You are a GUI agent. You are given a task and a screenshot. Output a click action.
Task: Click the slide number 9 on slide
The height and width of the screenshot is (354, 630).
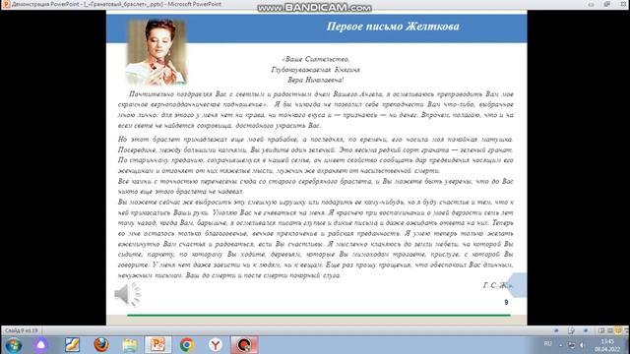coord(506,302)
